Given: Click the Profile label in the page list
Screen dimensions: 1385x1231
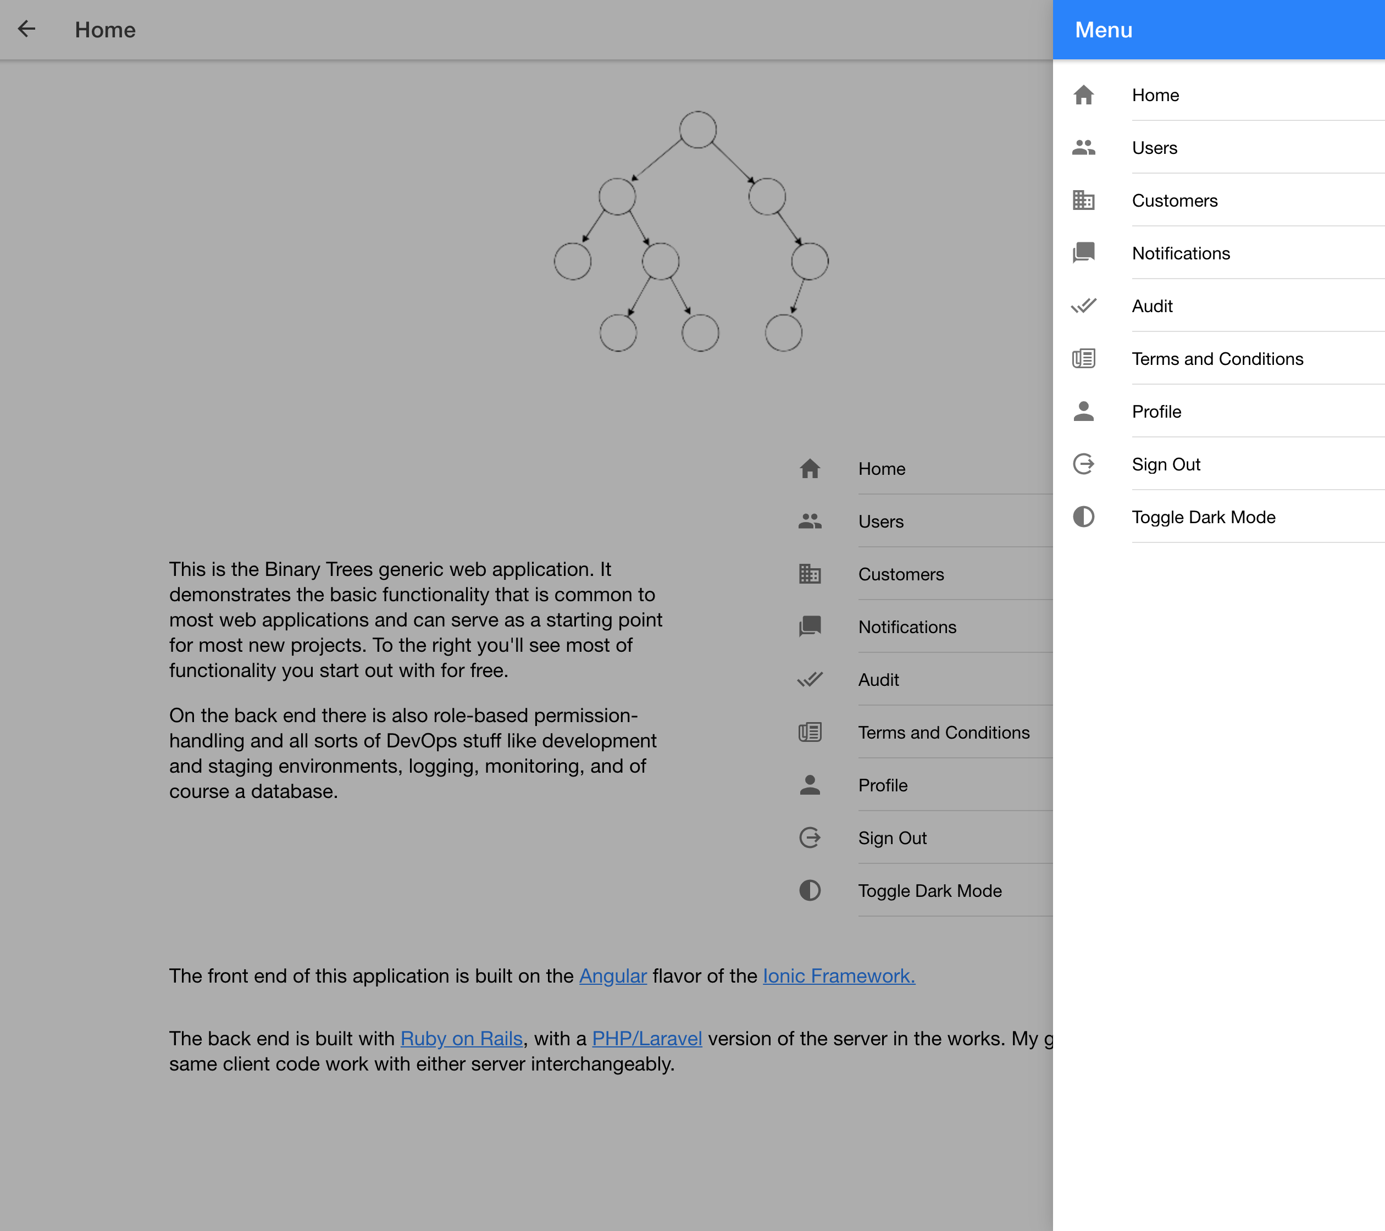Looking at the screenshot, I should click(883, 786).
